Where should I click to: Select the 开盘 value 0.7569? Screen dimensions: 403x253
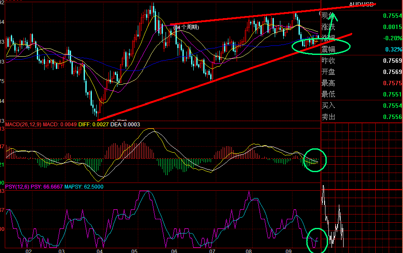393,72
